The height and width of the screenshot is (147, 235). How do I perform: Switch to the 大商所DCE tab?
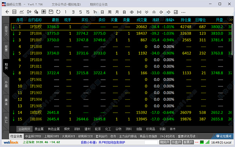click(x=68, y=136)
